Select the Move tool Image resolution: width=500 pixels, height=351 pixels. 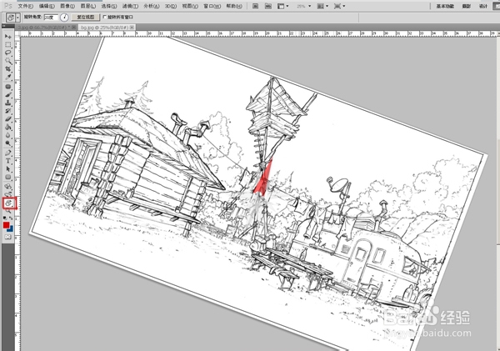[8, 37]
